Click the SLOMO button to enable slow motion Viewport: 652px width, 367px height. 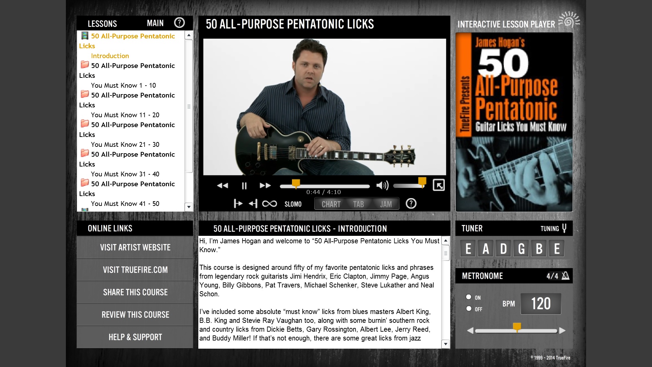293,204
